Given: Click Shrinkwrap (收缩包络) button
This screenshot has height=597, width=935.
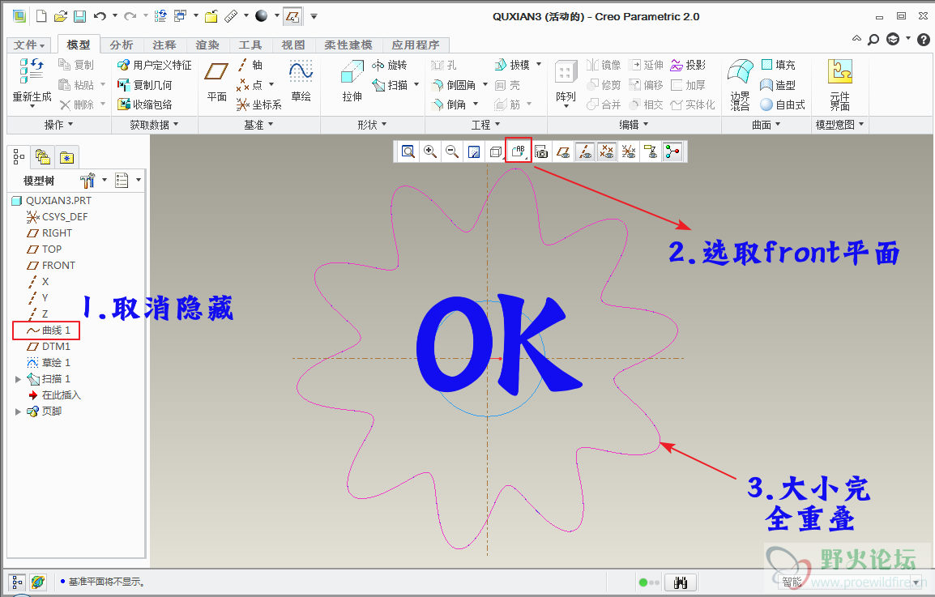Looking at the screenshot, I should tap(145, 105).
